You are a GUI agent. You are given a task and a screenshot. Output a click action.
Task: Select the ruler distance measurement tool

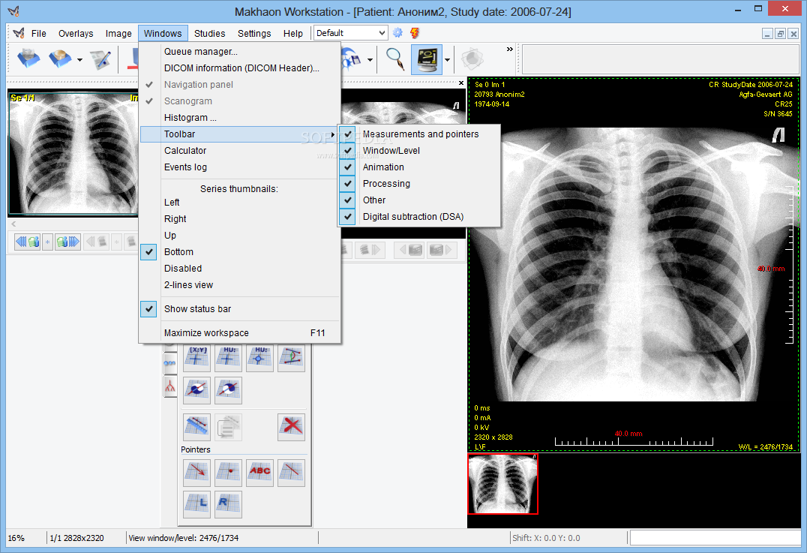[x=196, y=428]
